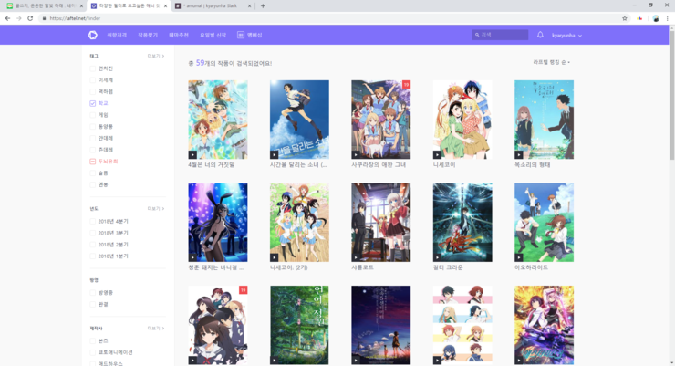This screenshot has width=675, height=366.
Task: Click the membership card icon in the navigation bar
Action: pos(241,35)
